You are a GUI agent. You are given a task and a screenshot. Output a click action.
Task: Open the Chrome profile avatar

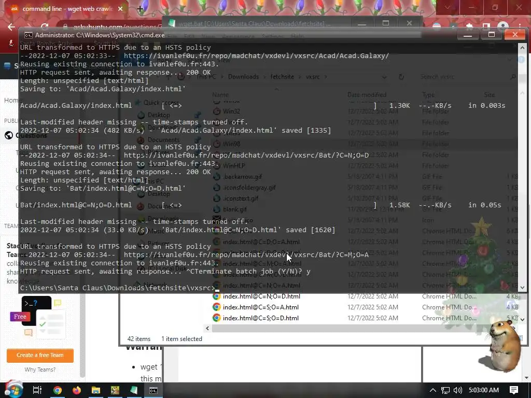(503, 26)
